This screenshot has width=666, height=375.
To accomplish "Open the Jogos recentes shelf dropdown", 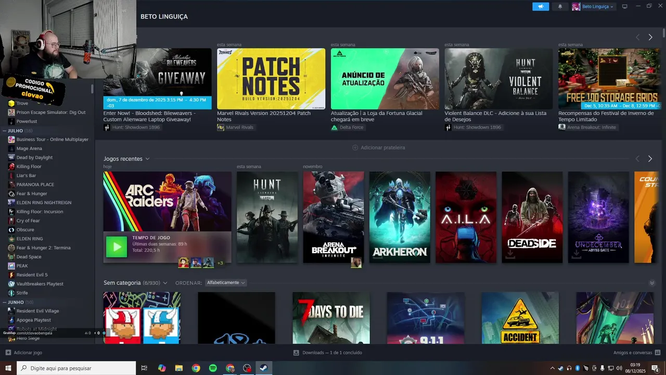I will coord(147,159).
